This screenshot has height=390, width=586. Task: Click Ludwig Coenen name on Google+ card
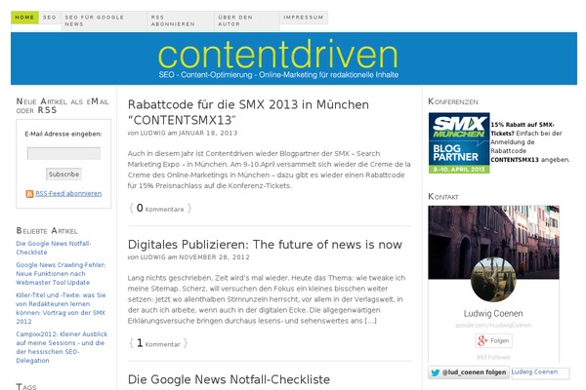(493, 314)
